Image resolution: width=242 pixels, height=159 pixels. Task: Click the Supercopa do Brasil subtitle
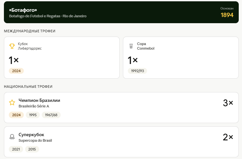(35, 140)
